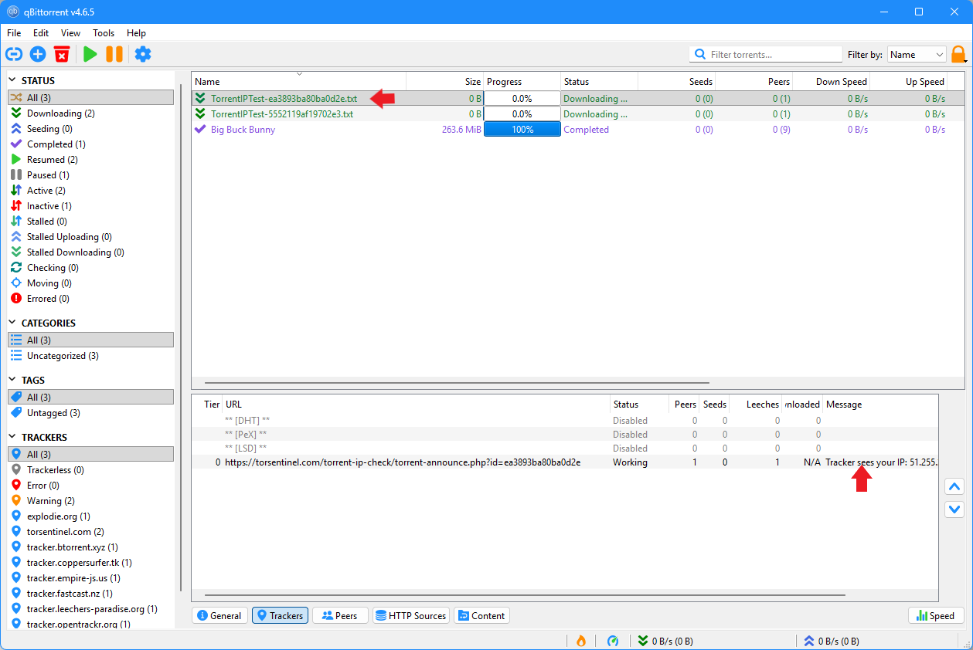
Task: Click the download speed icon in status bar
Action: point(644,641)
